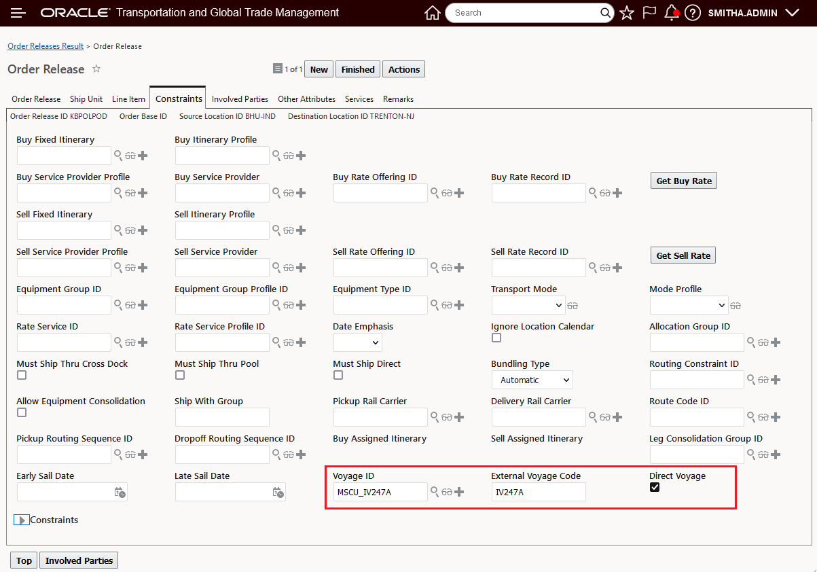Open Mode Profile dropdown
This screenshot has height=572, width=817.
click(689, 305)
